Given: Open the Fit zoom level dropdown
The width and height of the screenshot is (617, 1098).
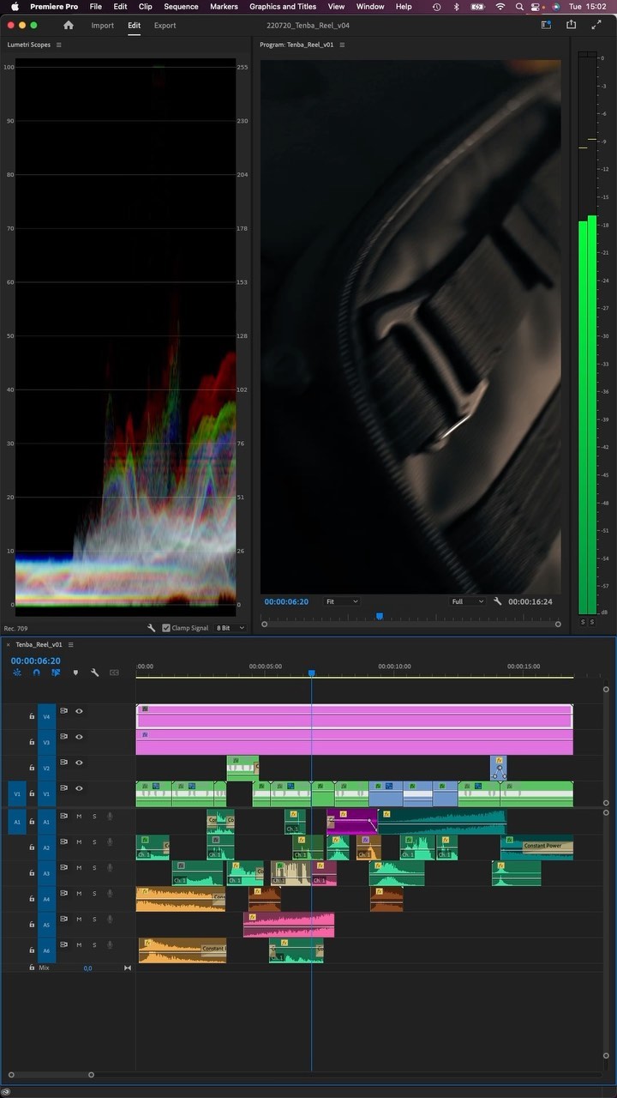Looking at the screenshot, I should 342,601.
